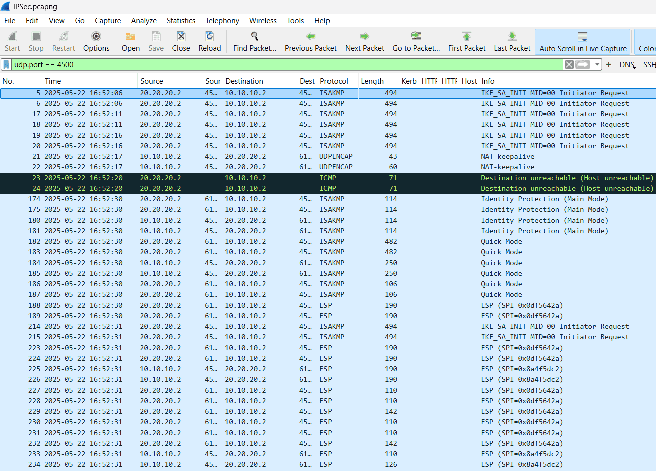
Task: Apply the display filter arrow button
Action: (582, 65)
